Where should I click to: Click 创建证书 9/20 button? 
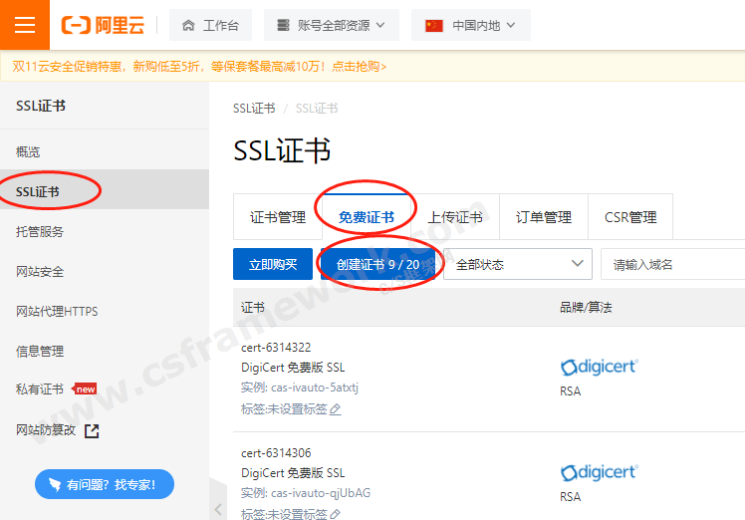coord(377,264)
